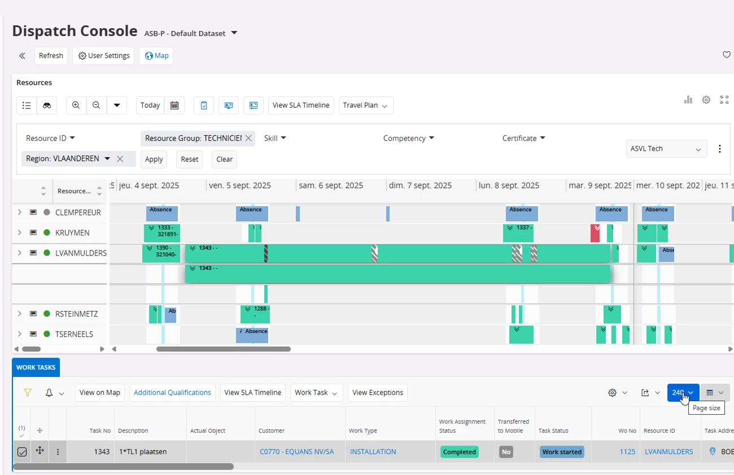Zoom in on the resource timeline
This screenshot has height=475, width=734.
point(76,105)
